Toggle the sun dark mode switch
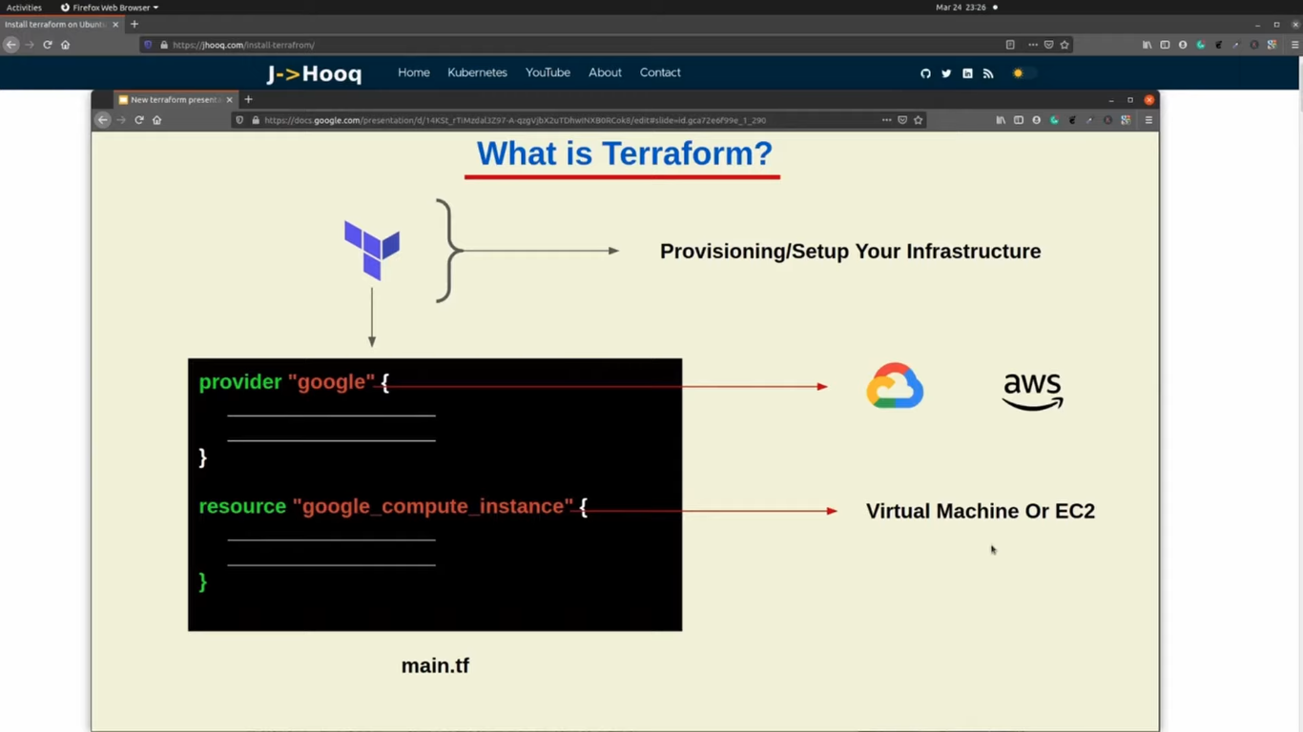 pos(1022,73)
